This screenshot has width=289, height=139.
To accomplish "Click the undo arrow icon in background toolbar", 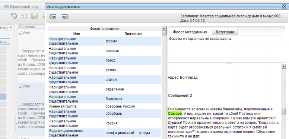I will click(x=14, y=16).
